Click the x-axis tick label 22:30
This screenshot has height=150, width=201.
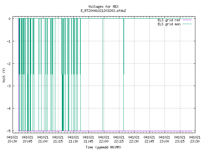(134, 141)
